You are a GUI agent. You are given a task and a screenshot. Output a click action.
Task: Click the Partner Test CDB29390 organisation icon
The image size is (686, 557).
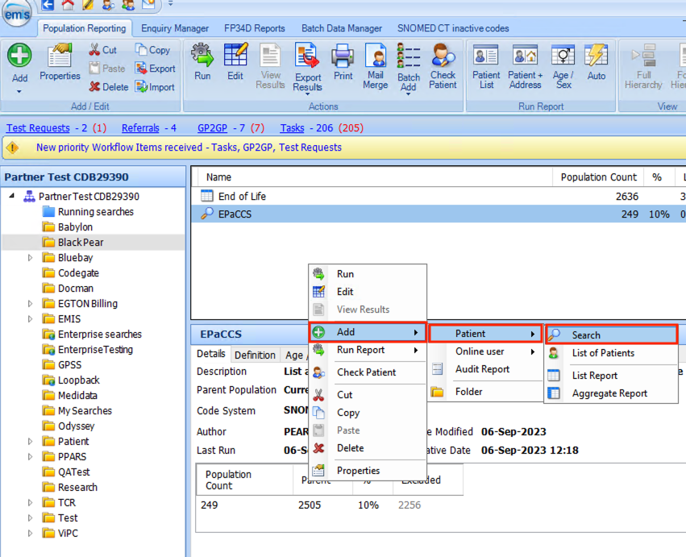pyautogui.click(x=29, y=197)
